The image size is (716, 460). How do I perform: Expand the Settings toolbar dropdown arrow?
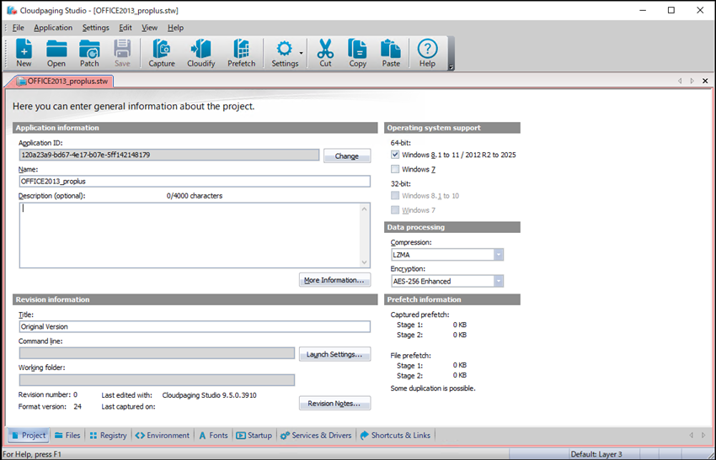click(301, 52)
